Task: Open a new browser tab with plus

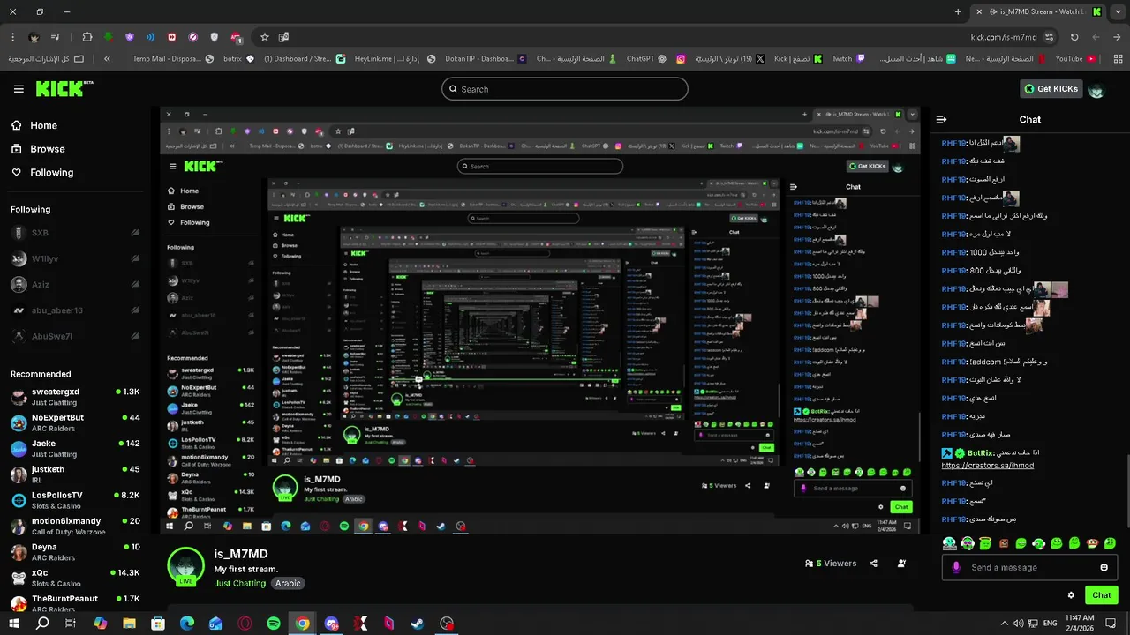Action: 958,11
